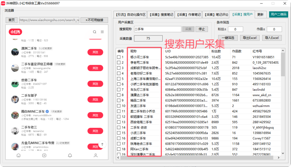Click the avatar of 澳洲二手车
Screen dimensions: 291x167
15,52
